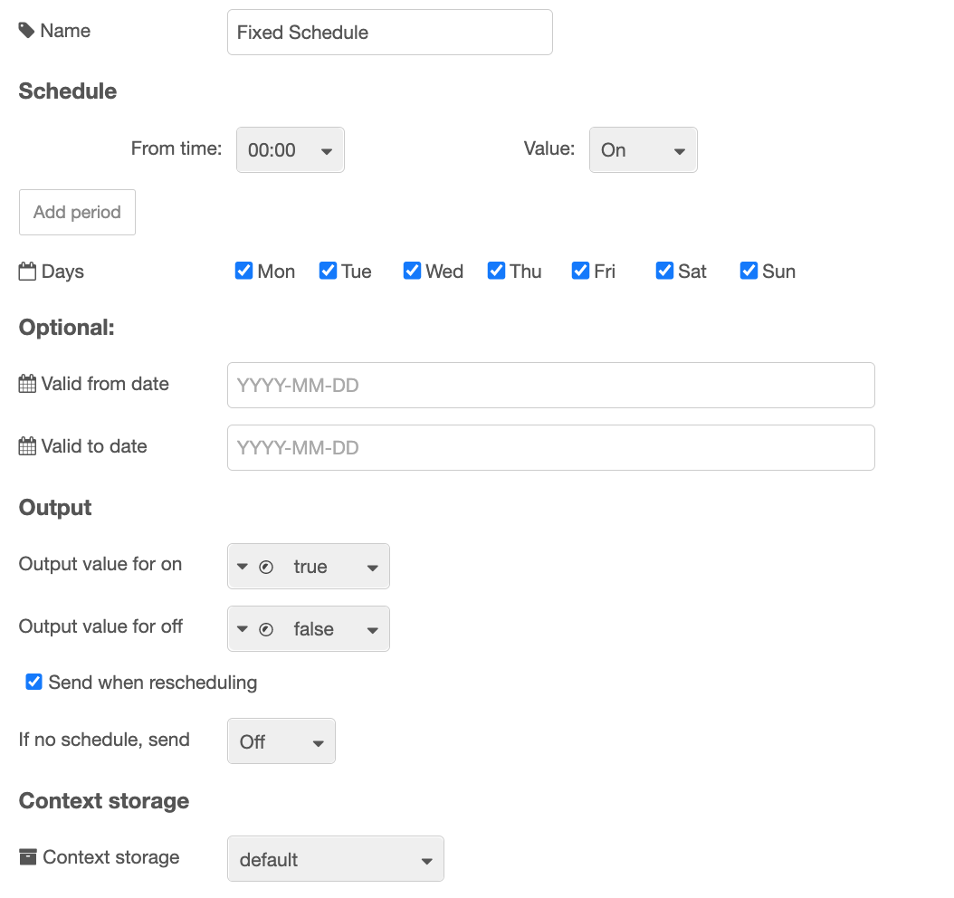
Task: Disable the Sat checkbox
Action: point(664,271)
